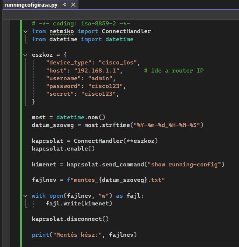Click the datum_szoveg variable assignment
Screen dimensions: 239x247
(x=53, y=125)
